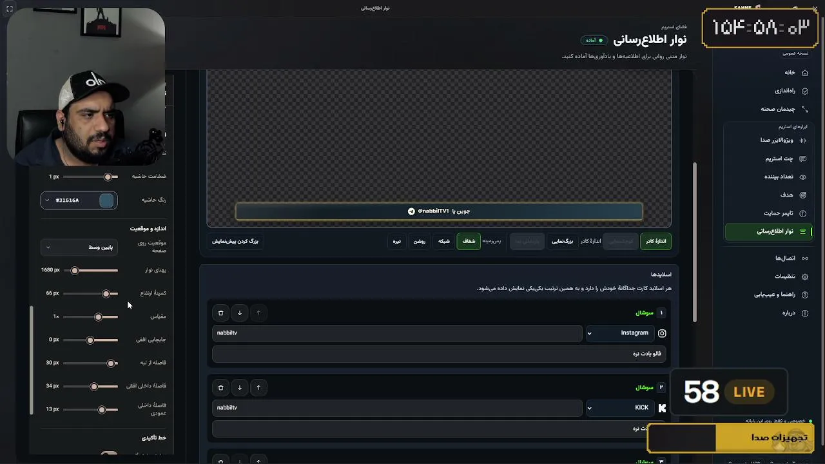Click slide 2 username field nabbiltv

click(x=397, y=408)
